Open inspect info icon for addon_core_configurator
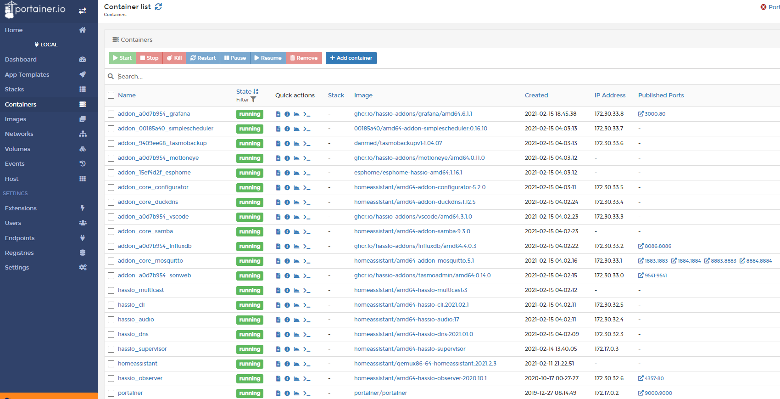The height and width of the screenshot is (399, 780). point(287,188)
